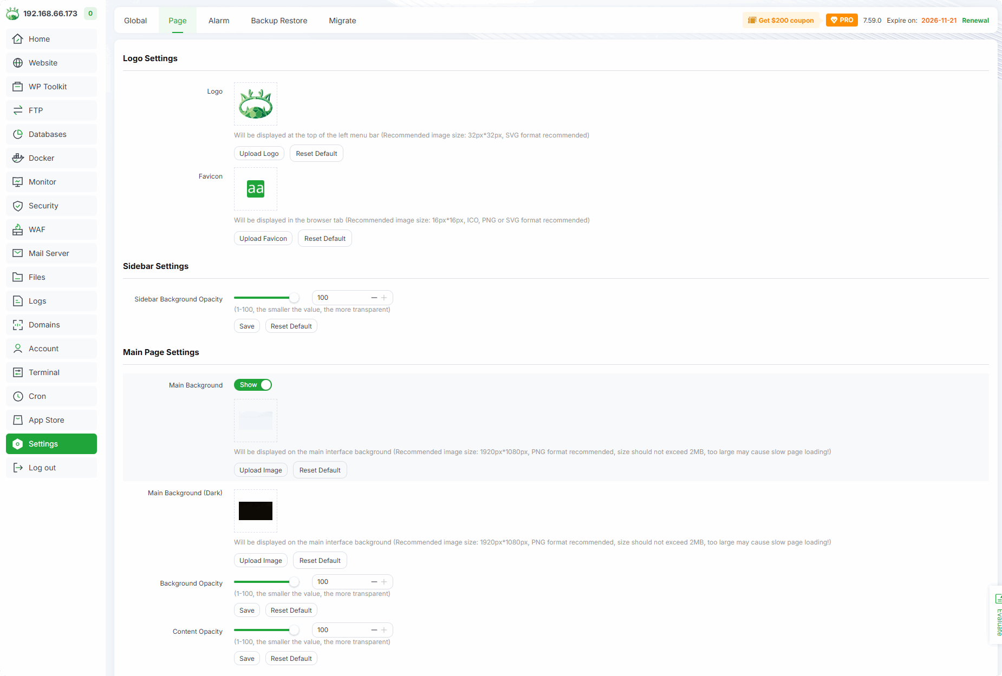Reset Background Opacity to default
1002x676 pixels.
click(x=291, y=611)
